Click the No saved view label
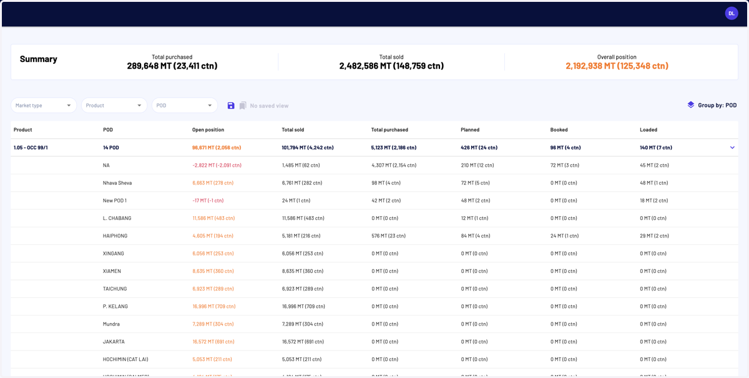 pyautogui.click(x=269, y=106)
